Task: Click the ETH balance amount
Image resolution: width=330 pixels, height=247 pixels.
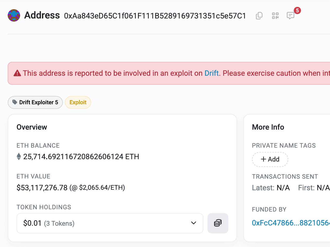Action: coord(81,157)
